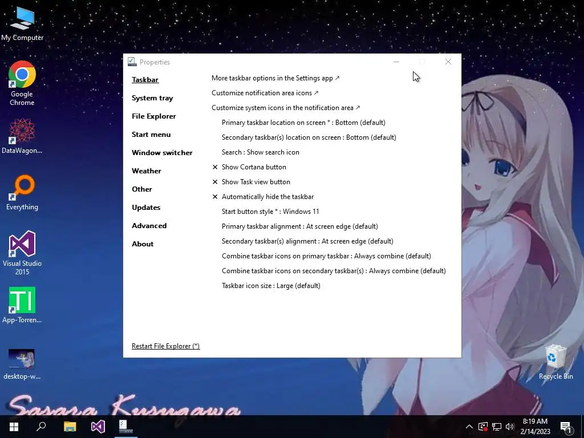Open the Updates section
584x438 pixels.
coord(146,208)
